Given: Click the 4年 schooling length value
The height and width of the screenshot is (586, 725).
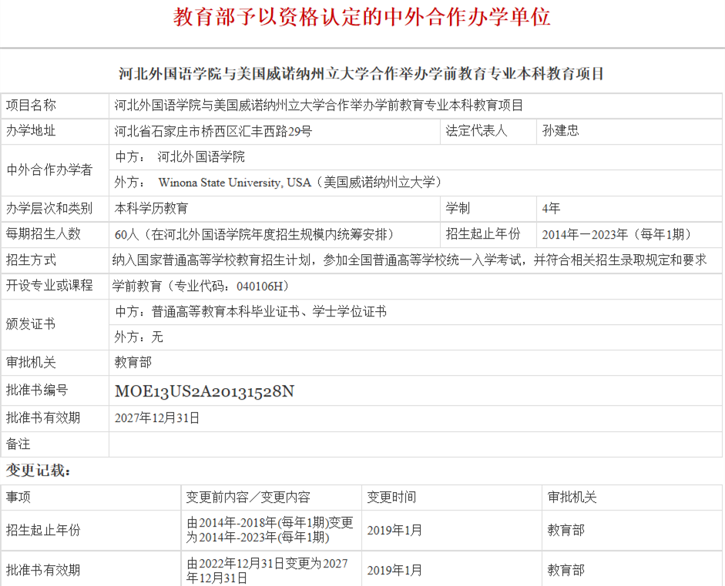Looking at the screenshot, I should (x=552, y=208).
